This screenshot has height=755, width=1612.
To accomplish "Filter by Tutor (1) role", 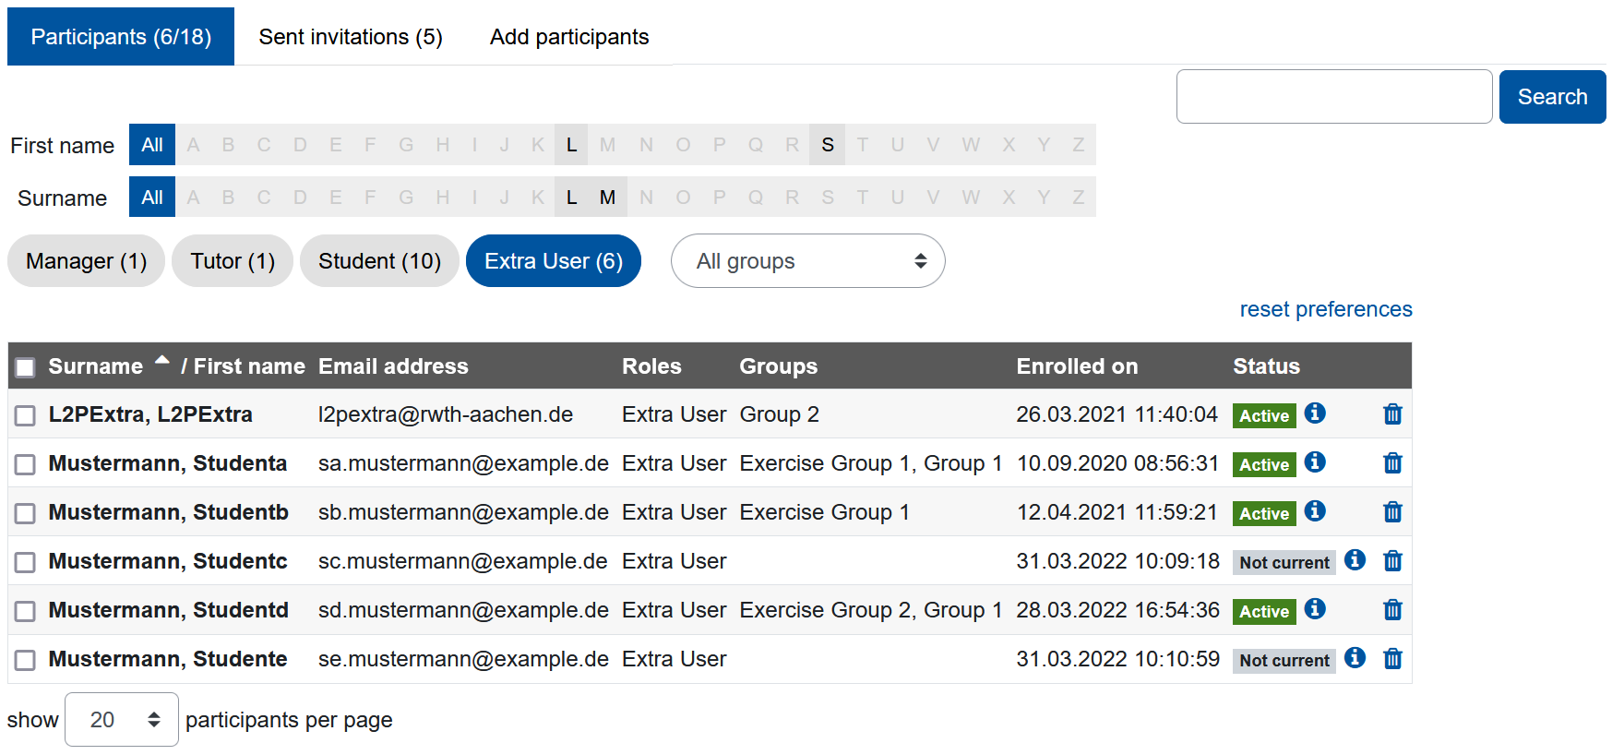I will [233, 261].
